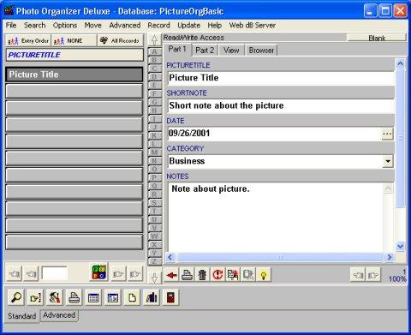Click the trash can delete record icon
Viewport: 411px width, 335px height.
click(202, 275)
